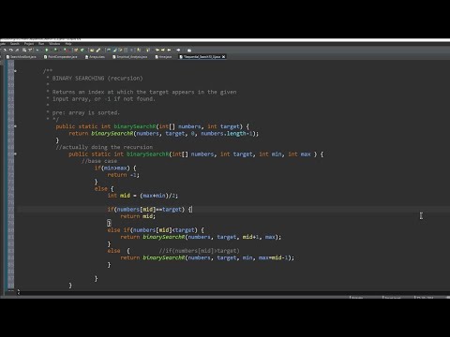This screenshot has width=450, height=337.
Task: Open the Run menu
Action: pyautogui.click(x=41, y=44)
